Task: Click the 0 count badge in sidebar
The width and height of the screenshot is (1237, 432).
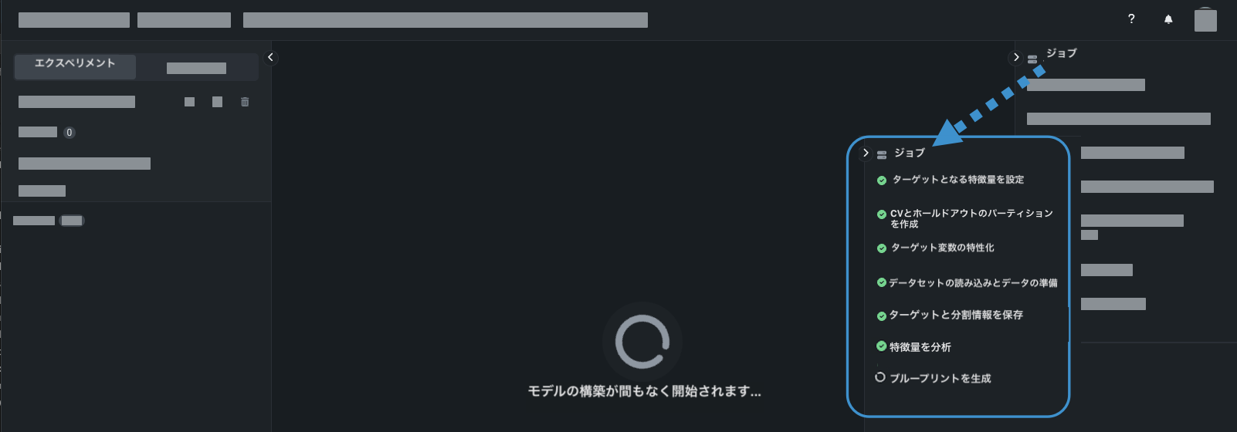Action: 69,133
